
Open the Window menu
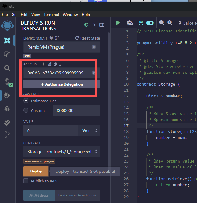[x=70, y=15]
